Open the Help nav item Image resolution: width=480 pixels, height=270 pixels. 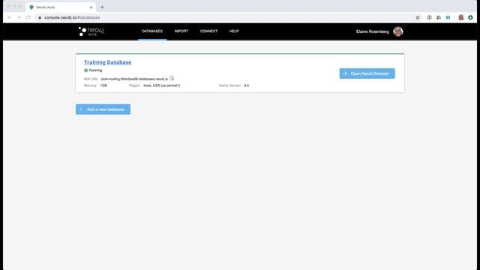click(x=234, y=31)
